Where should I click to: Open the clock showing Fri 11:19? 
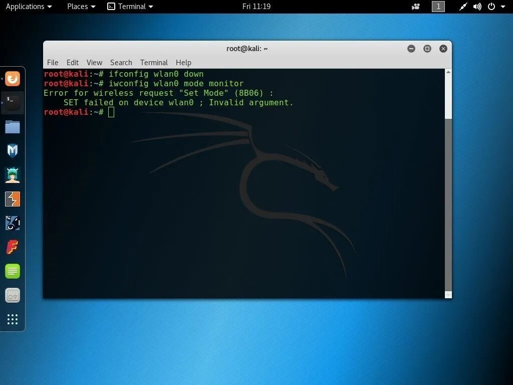tap(256, 7)
